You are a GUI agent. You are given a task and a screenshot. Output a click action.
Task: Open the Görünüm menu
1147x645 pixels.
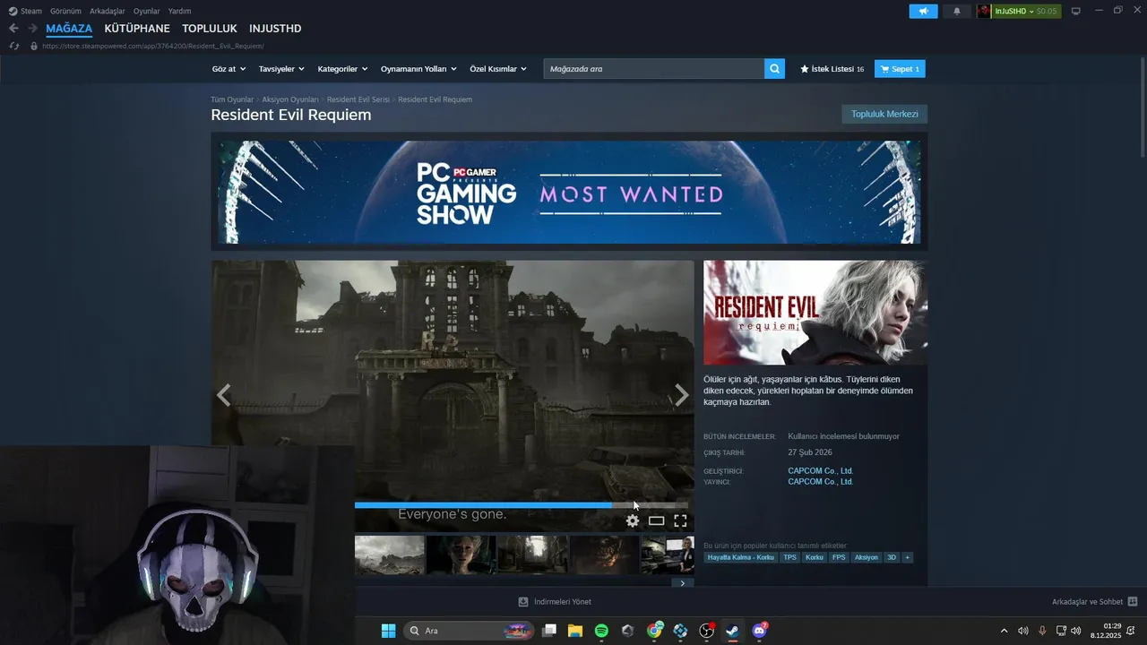coord(65,11)
